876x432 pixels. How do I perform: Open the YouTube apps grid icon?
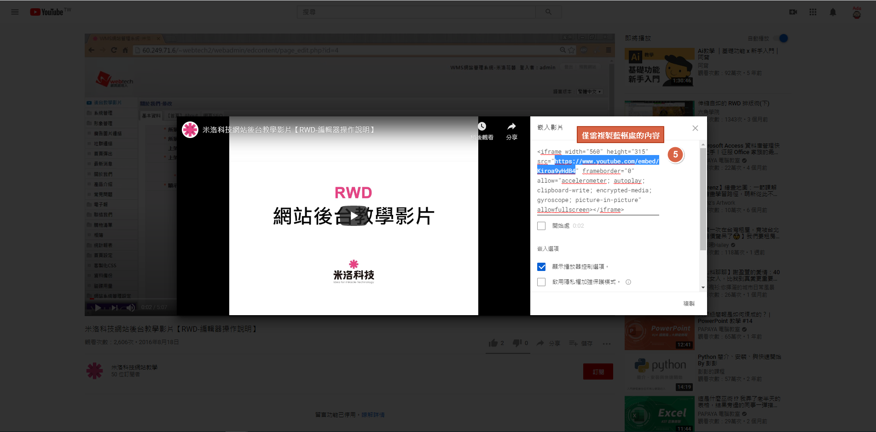click(813, 12)
